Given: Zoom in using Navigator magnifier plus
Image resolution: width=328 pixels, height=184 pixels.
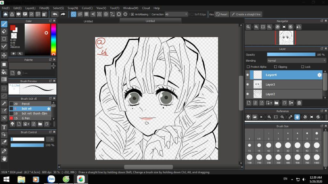Looking at the screenshot, I should (x=256, y=27).
